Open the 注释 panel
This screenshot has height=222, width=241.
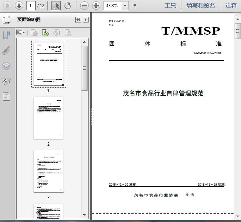(231, 6)
